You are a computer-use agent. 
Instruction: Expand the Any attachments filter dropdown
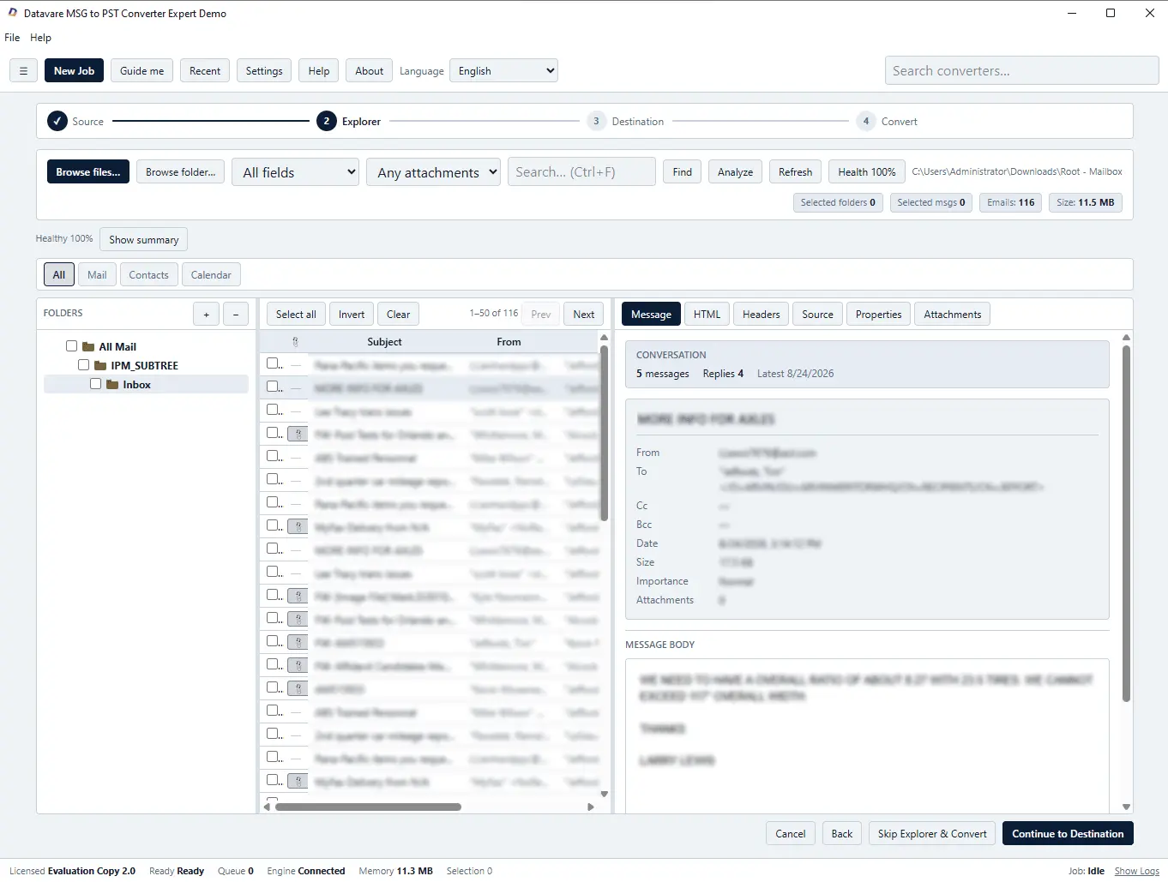(x=434, y=172)
